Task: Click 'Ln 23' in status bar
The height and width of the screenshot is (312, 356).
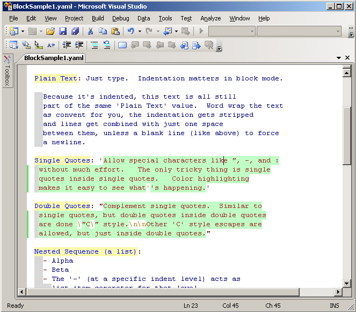Action: 191,306
